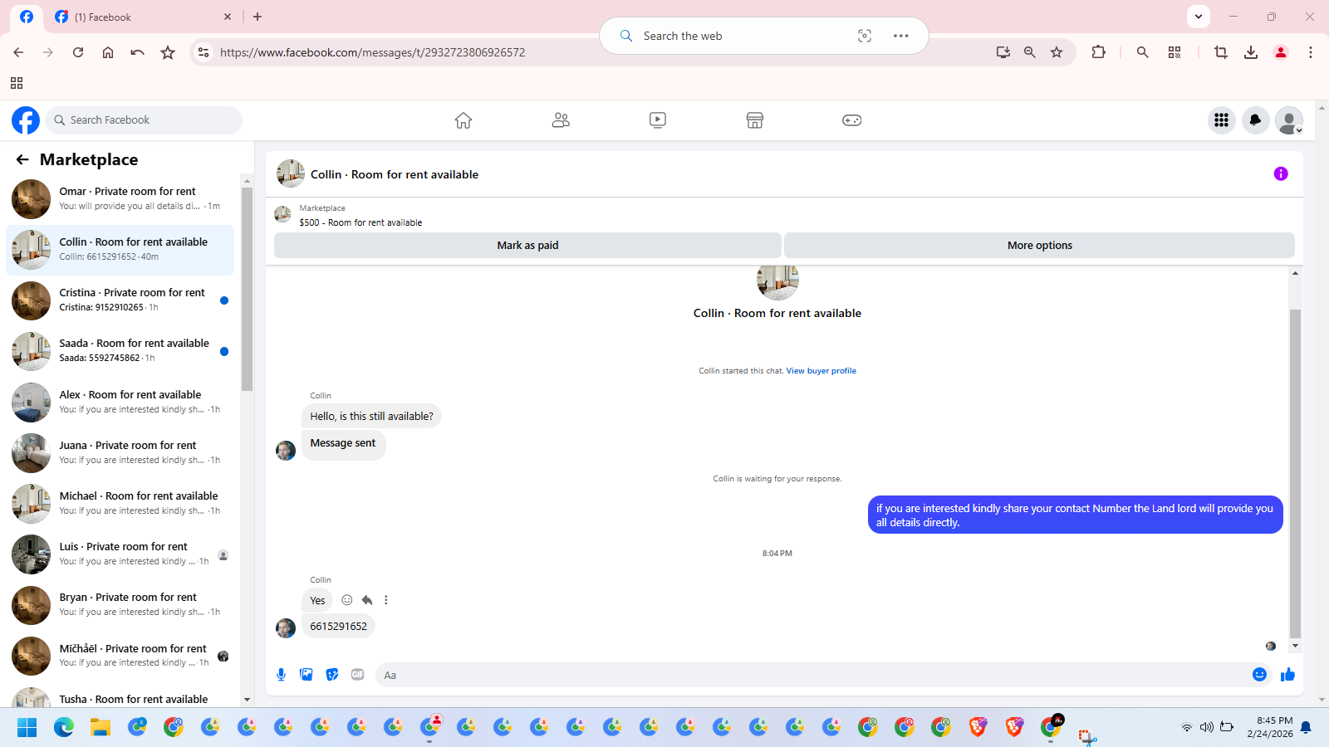Open Facebook Home feed icon
The image size is (1329, 747).
(463, 120)
